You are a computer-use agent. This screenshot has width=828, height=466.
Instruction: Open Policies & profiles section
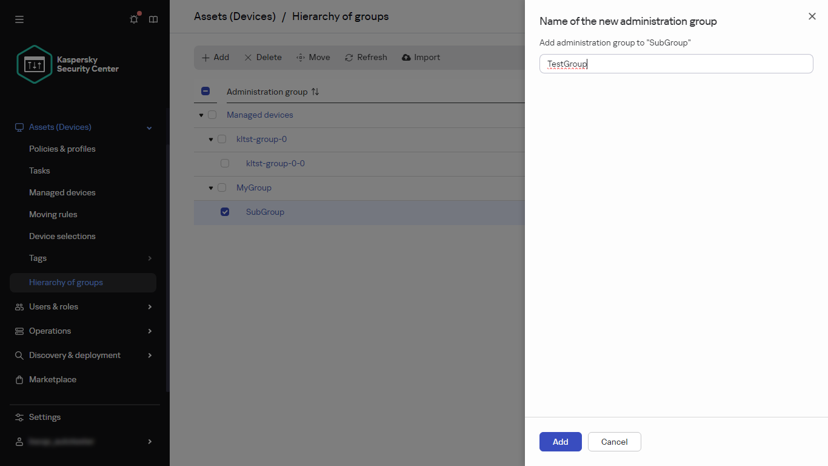[x=62, y=149]
